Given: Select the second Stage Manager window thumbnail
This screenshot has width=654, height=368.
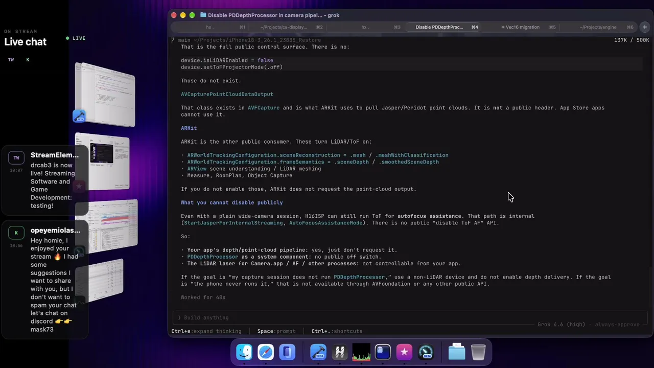Looking at the screenshot, I should (x=102, y=162).
